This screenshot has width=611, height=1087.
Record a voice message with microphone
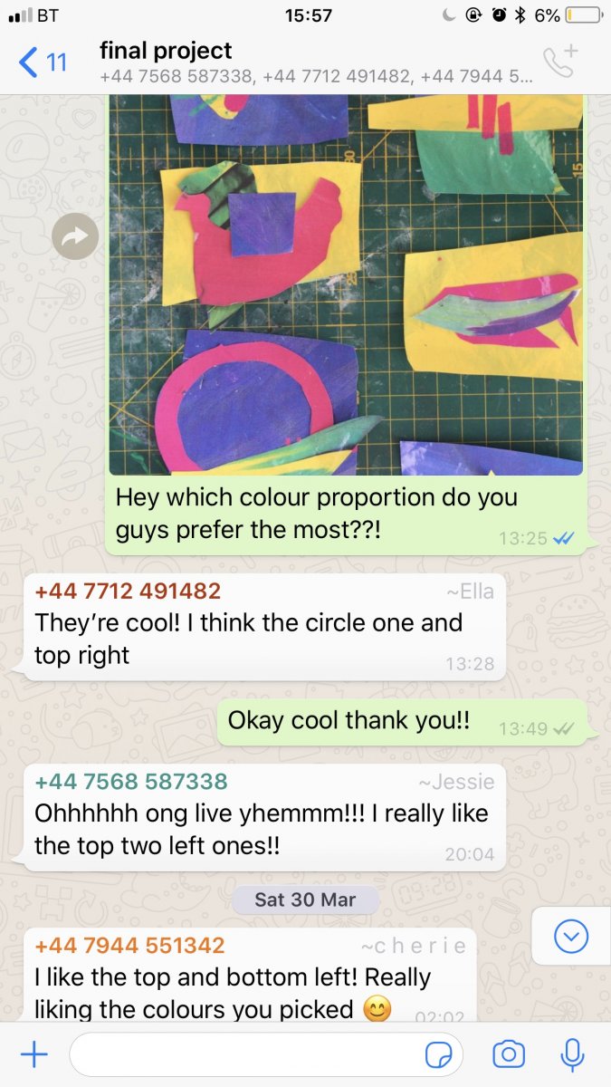(571, 1054)
